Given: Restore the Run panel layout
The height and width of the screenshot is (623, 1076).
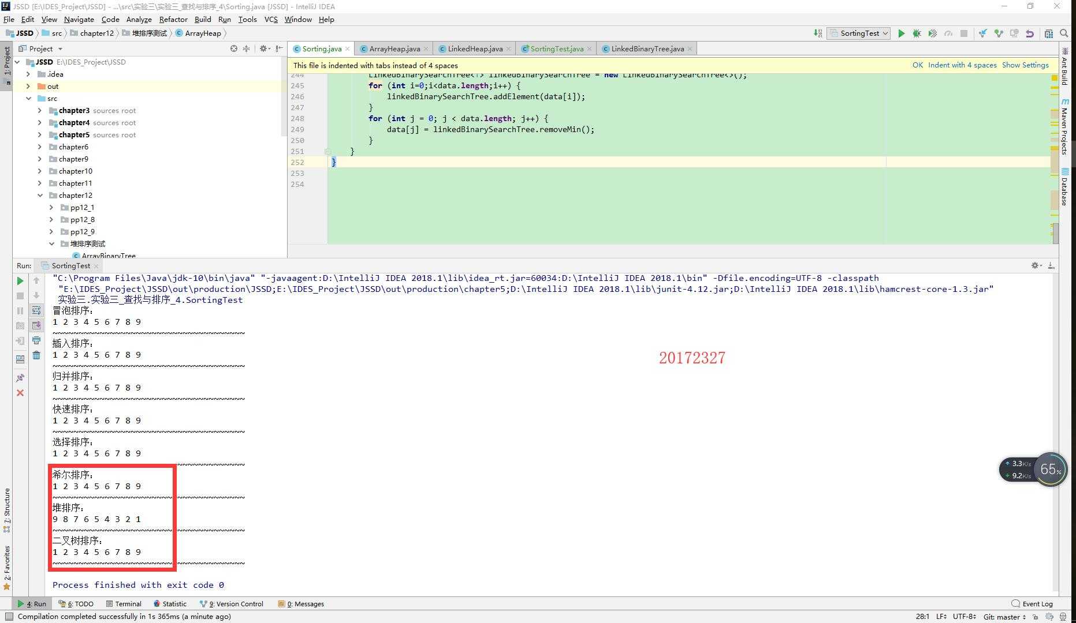Looking at the screenshot, I should [20, 359].
